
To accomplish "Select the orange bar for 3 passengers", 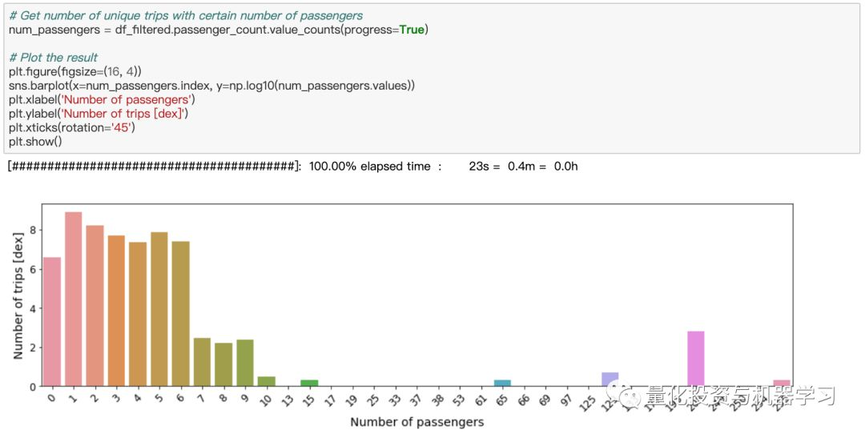I will 116,311.
